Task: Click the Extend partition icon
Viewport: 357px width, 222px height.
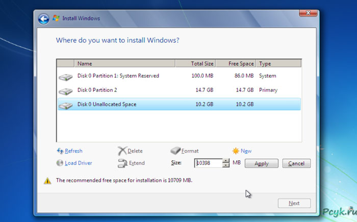Action: tap(122, 163)
